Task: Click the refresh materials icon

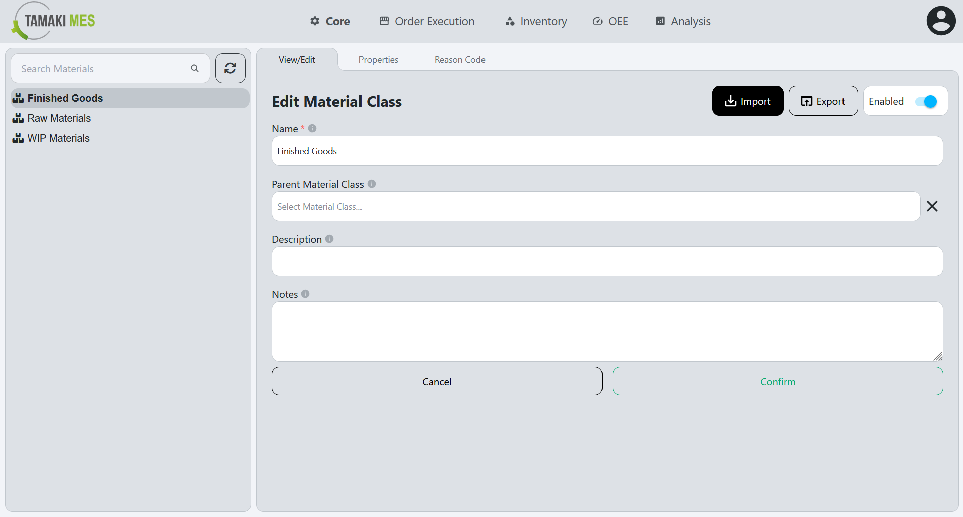Action: click(x=230, y=68)
